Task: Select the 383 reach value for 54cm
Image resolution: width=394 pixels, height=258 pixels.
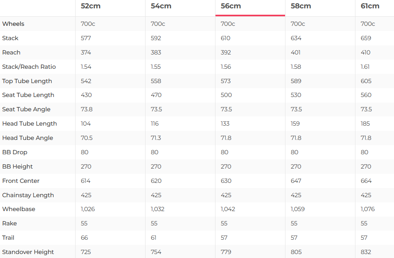Action: 156,52
